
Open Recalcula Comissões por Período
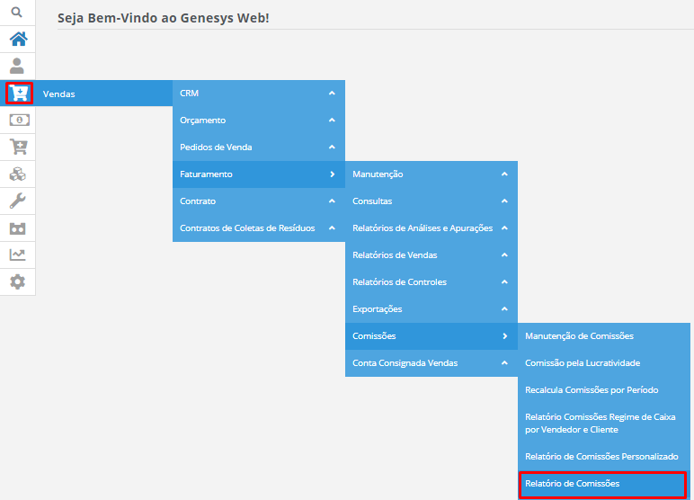(x=604, y=390)
